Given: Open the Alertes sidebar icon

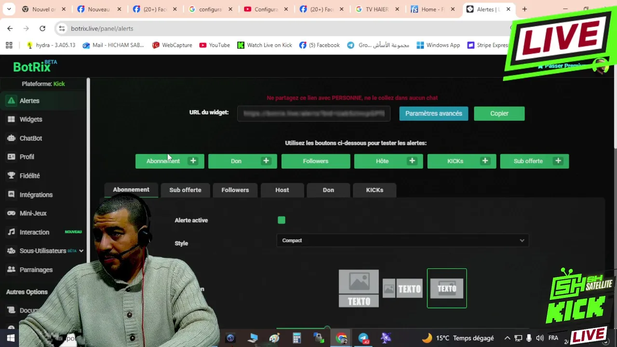Looking at the screenshot, I should (11, 101).
